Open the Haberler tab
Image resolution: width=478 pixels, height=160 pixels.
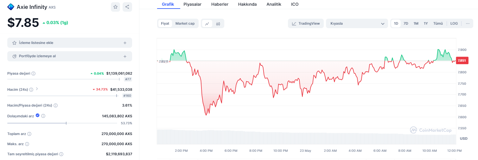tap(220, 4)
